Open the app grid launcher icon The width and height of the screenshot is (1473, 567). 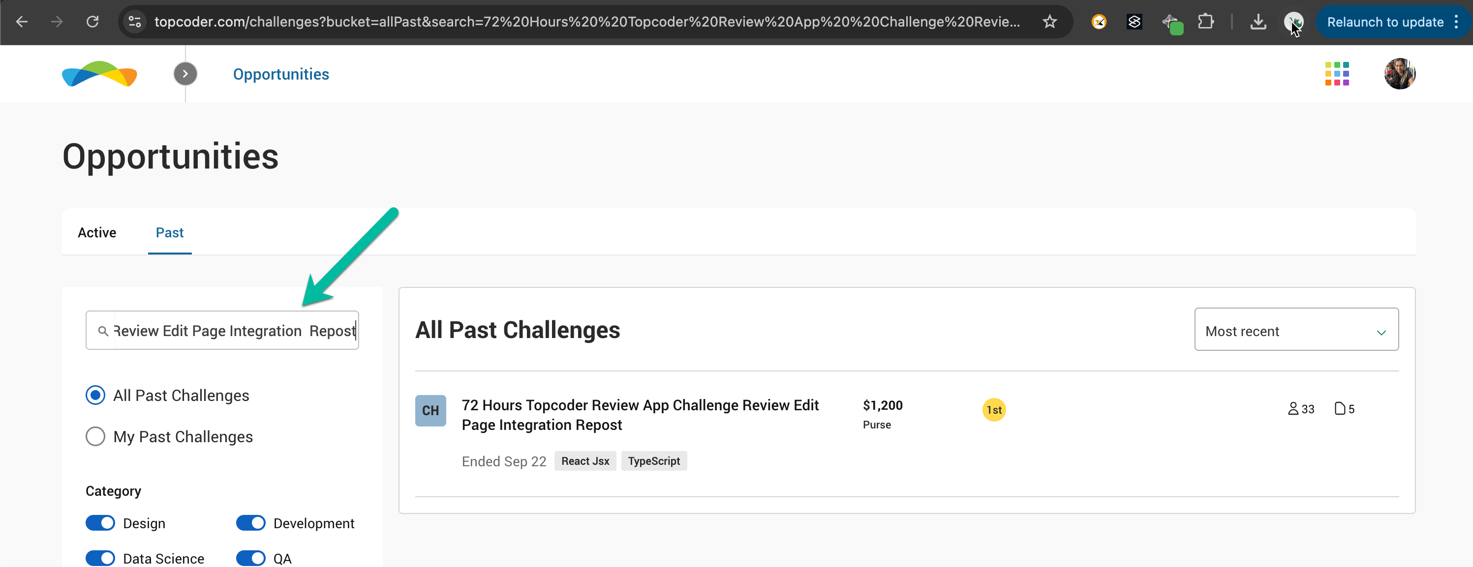[1336, 74]
